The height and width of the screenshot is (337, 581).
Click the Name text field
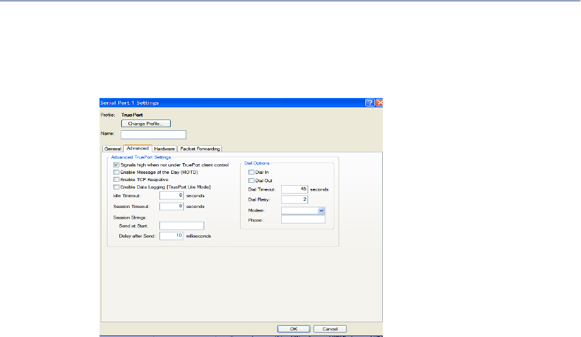153,134
